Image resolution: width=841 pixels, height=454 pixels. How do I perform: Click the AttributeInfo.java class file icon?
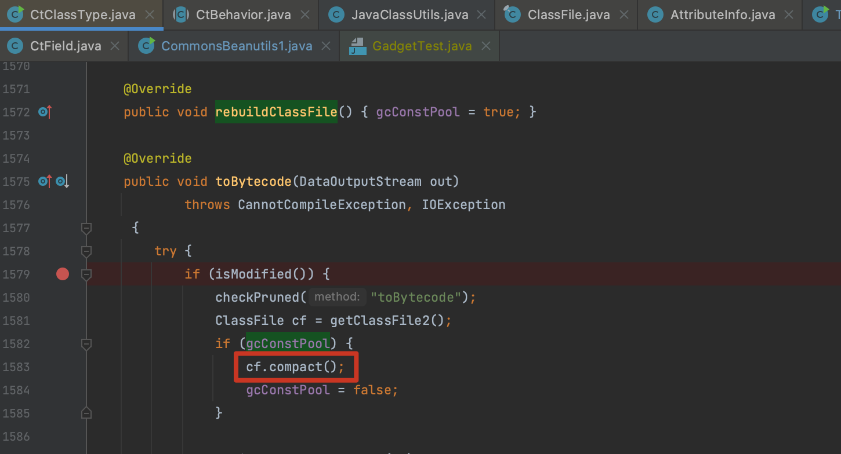(x=655, y=14)
